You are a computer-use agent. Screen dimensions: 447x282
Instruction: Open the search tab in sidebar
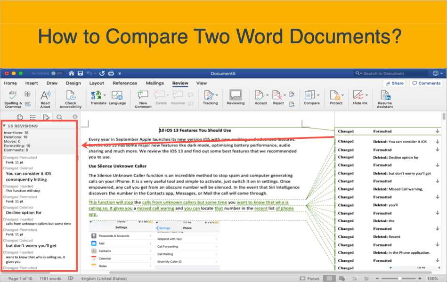coord(59,117)
